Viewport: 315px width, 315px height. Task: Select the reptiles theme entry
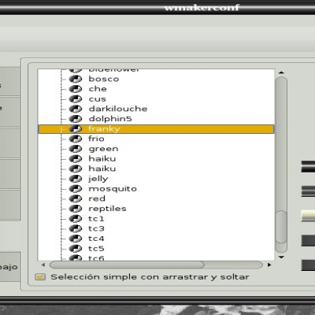click(107, 209)
